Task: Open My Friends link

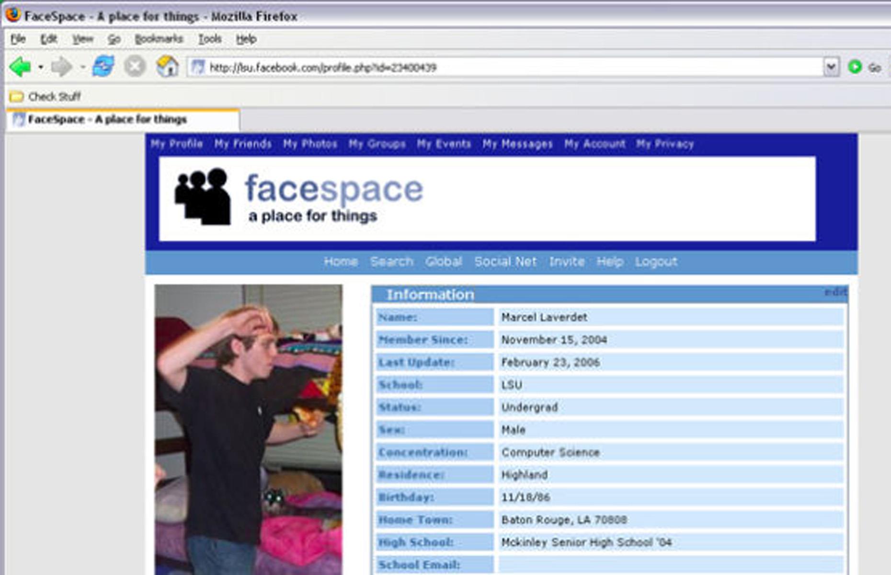Action: coord(243,144)
